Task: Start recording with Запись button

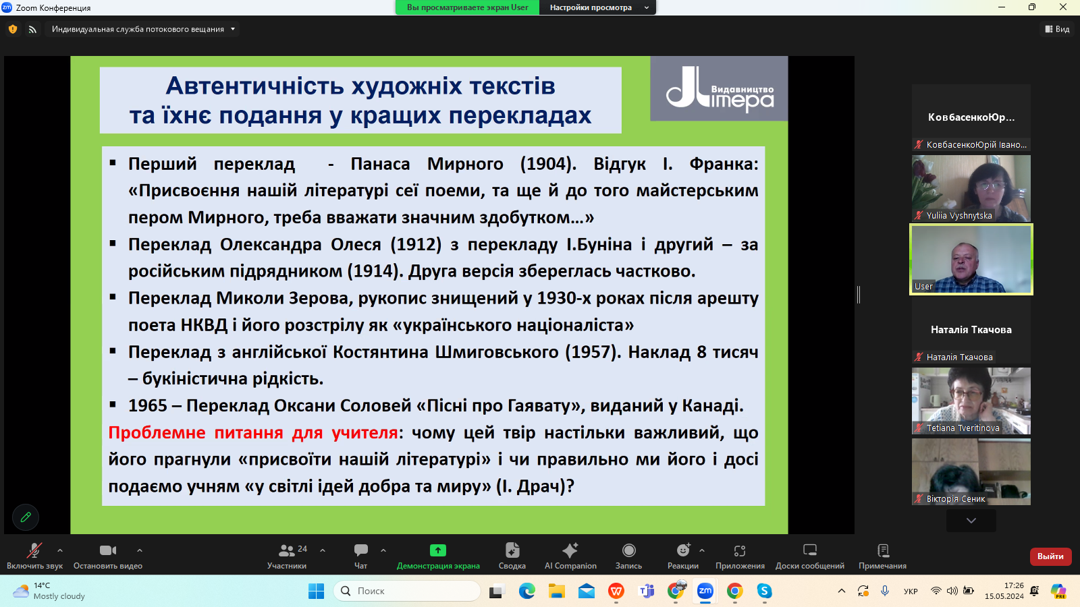Action: [x=628, y=556]
